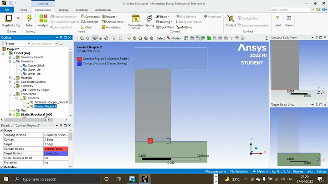Collapse the Model (A4) tree node

click(3, 53)
